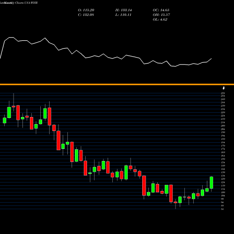
Task: Click the first green candlestick at far left
Action: (x=5, y=120)
